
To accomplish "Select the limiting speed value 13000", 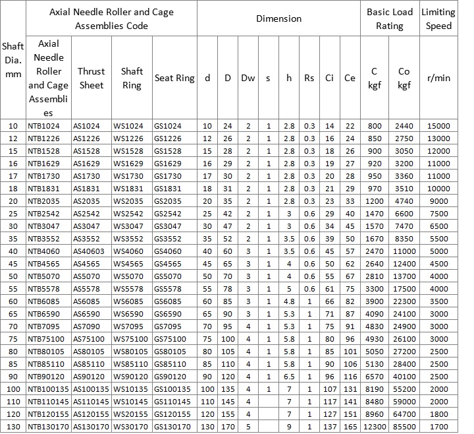I will click(438, 139).
